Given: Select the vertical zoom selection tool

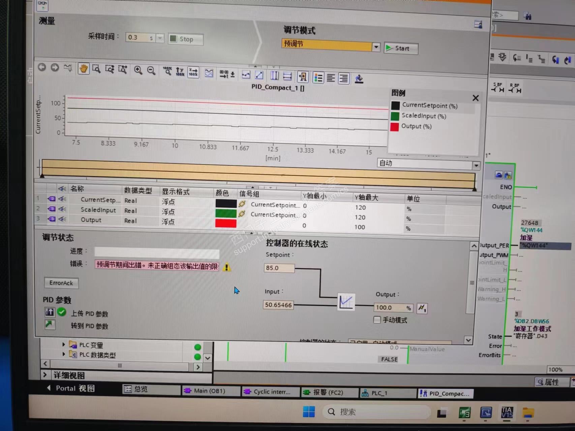Looking at the screenshot, I should click(110, 69).
